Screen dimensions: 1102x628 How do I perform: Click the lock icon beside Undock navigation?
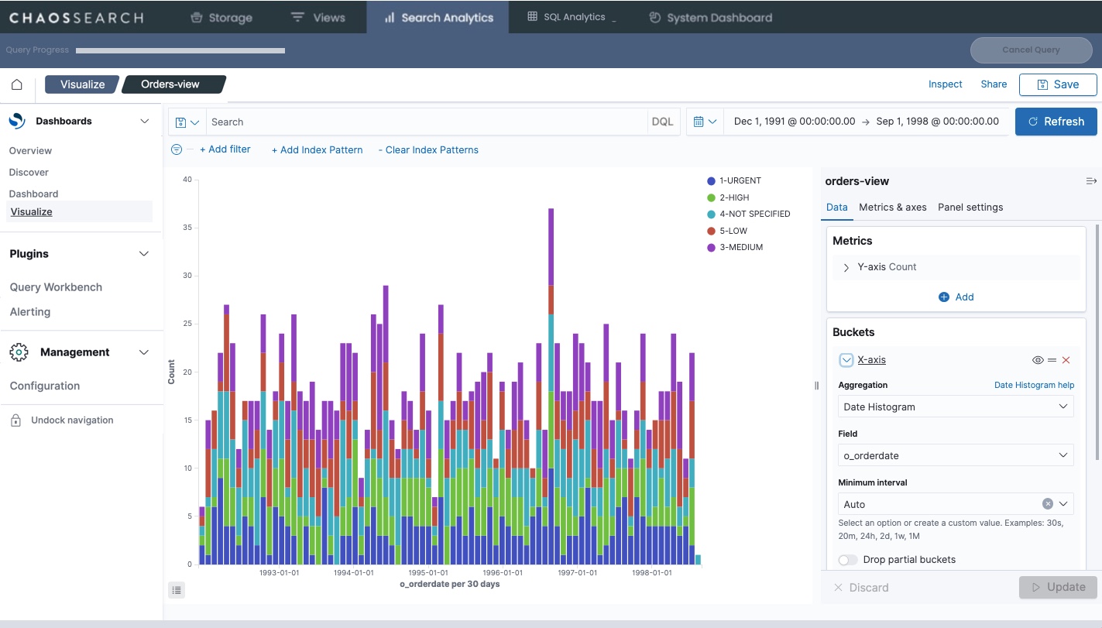pyautogui.click(x=15, y=420)
